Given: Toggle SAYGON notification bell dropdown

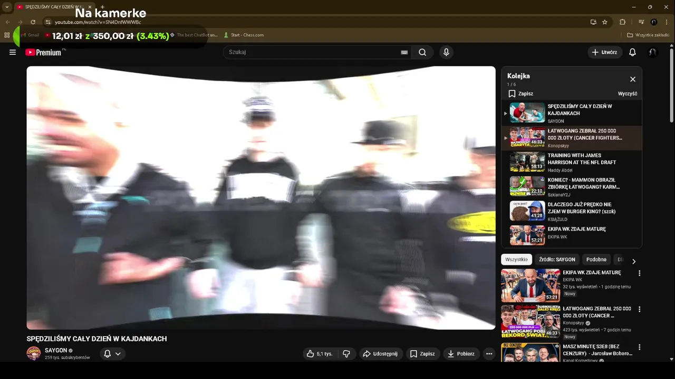Looking at the screenshot, I should click(112, 354).
